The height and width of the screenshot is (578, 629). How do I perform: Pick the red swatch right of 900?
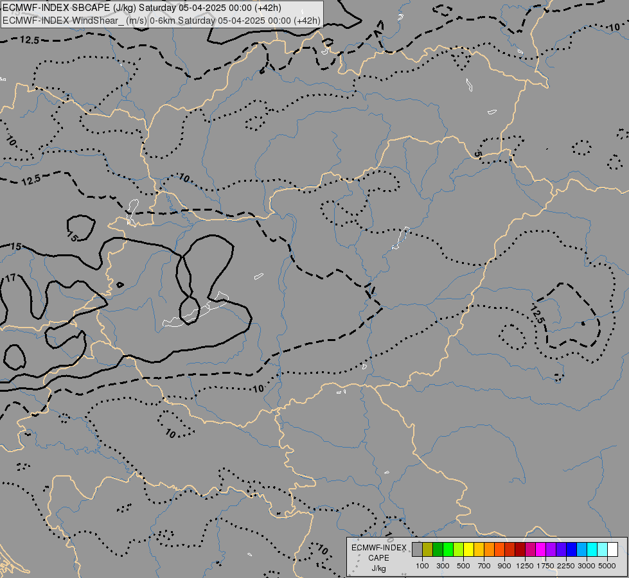510,549
